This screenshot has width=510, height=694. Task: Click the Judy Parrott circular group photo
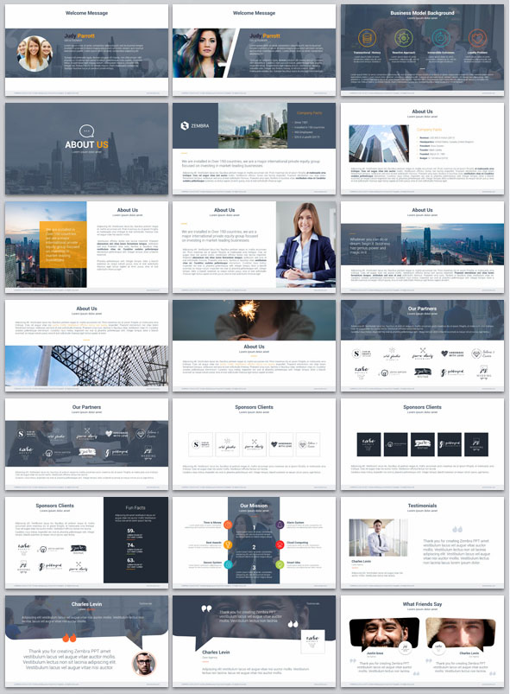[34, 54]
